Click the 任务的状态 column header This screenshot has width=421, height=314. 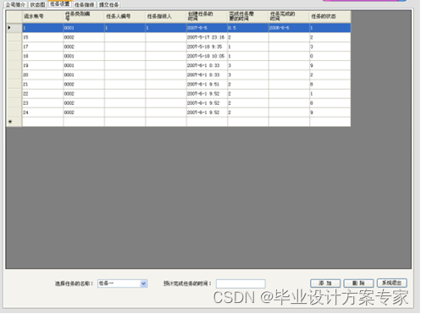tap(330, 17)
